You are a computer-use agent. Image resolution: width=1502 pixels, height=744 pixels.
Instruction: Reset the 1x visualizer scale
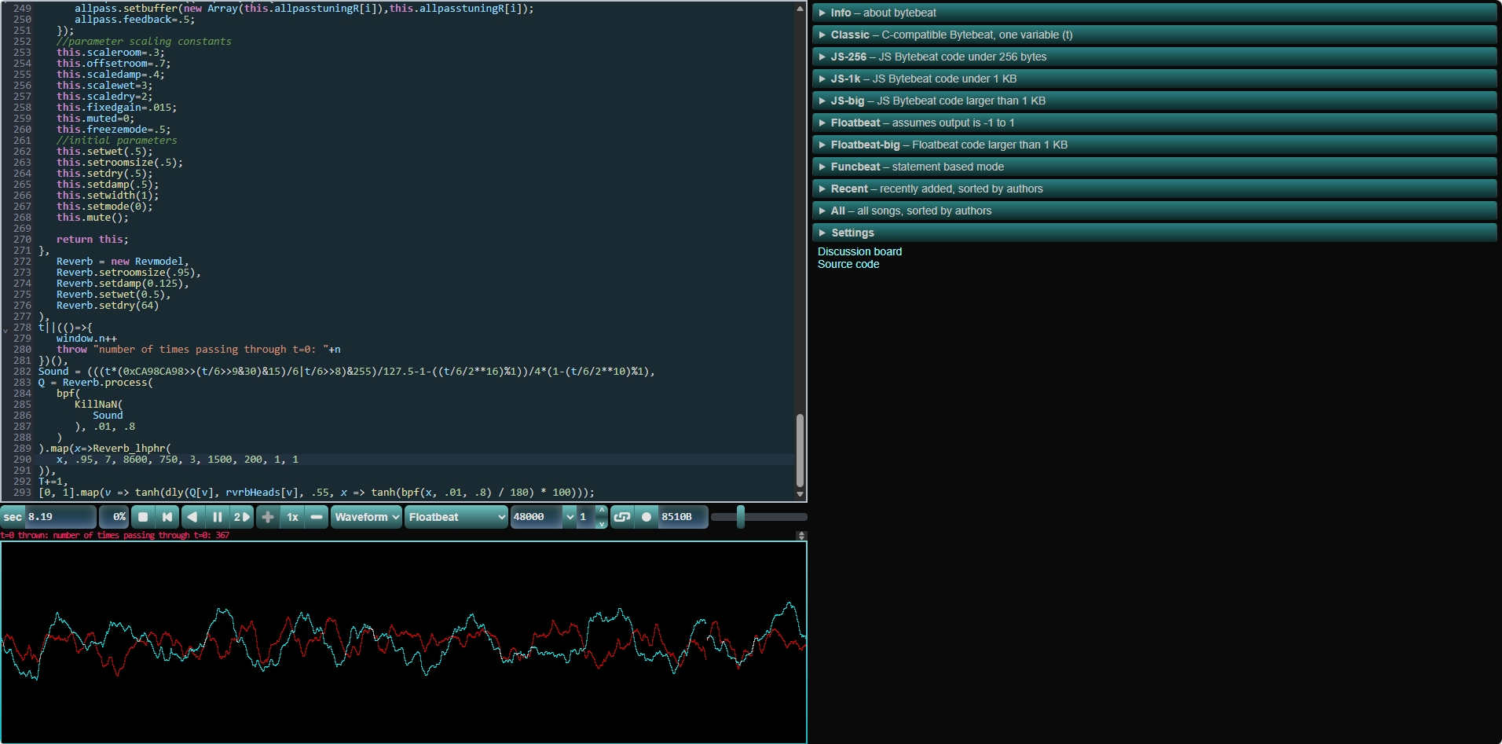(x=292, y=517)
